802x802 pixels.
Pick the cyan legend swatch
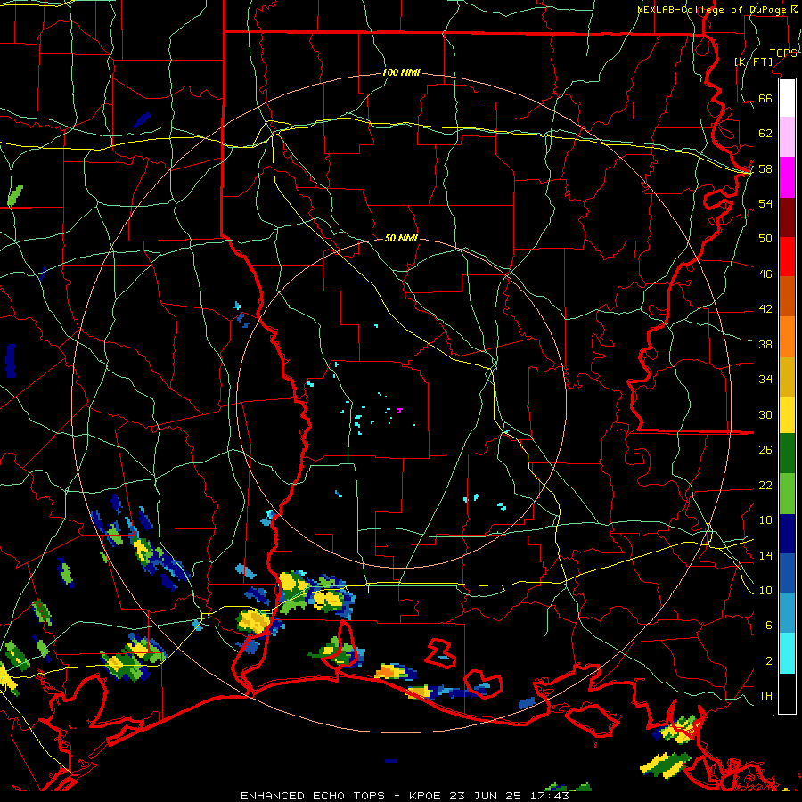click(x=787, y=653)
